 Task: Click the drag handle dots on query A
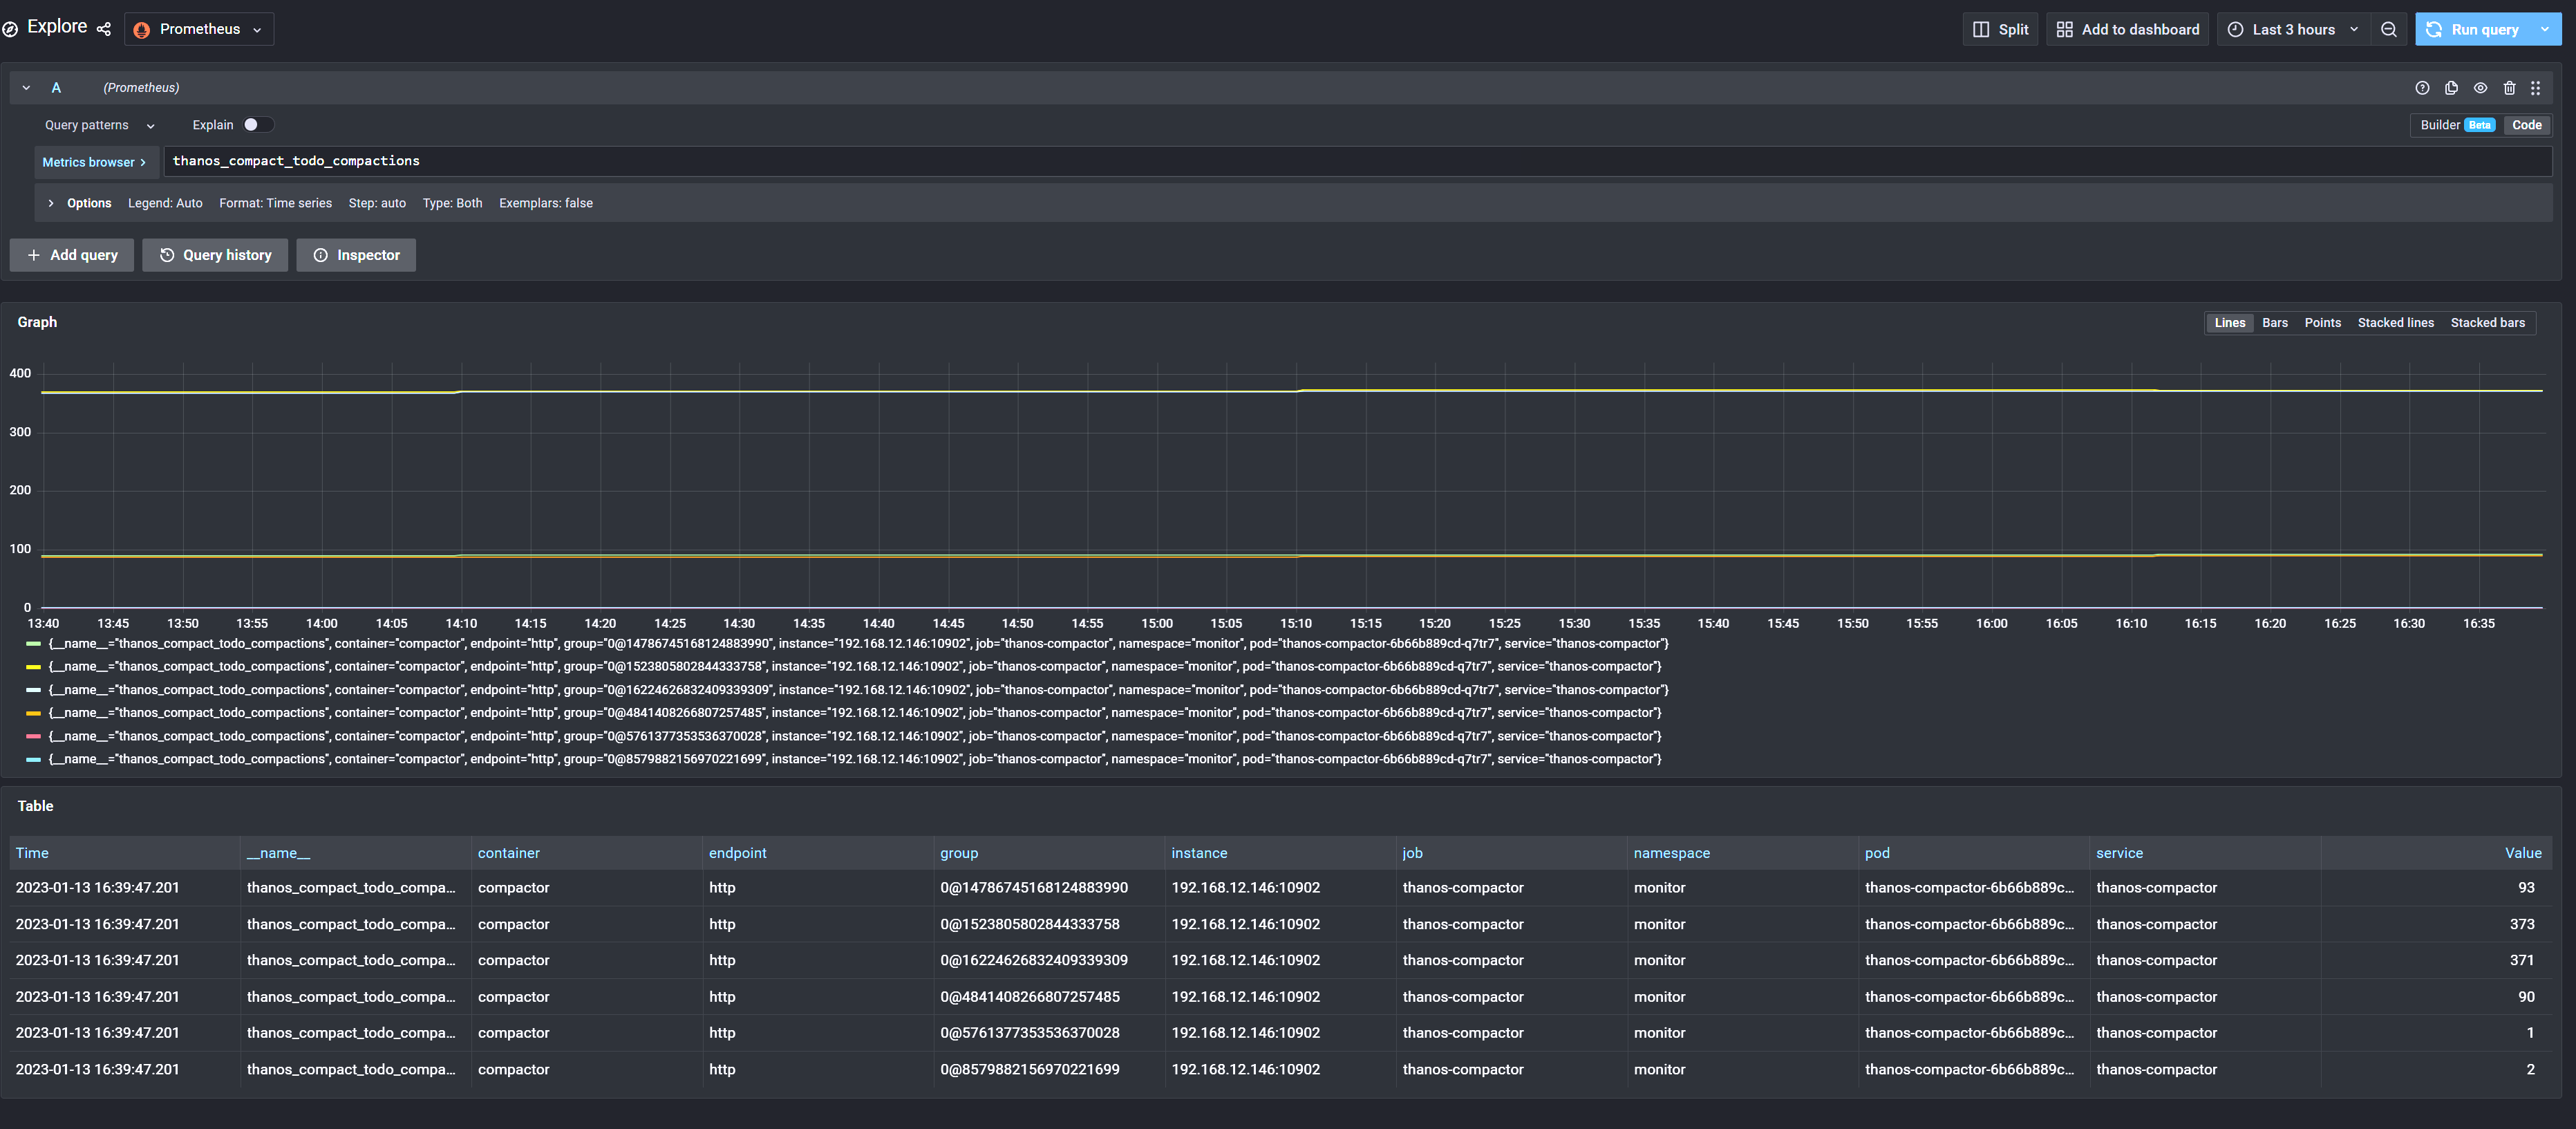tap(2536, 88)
